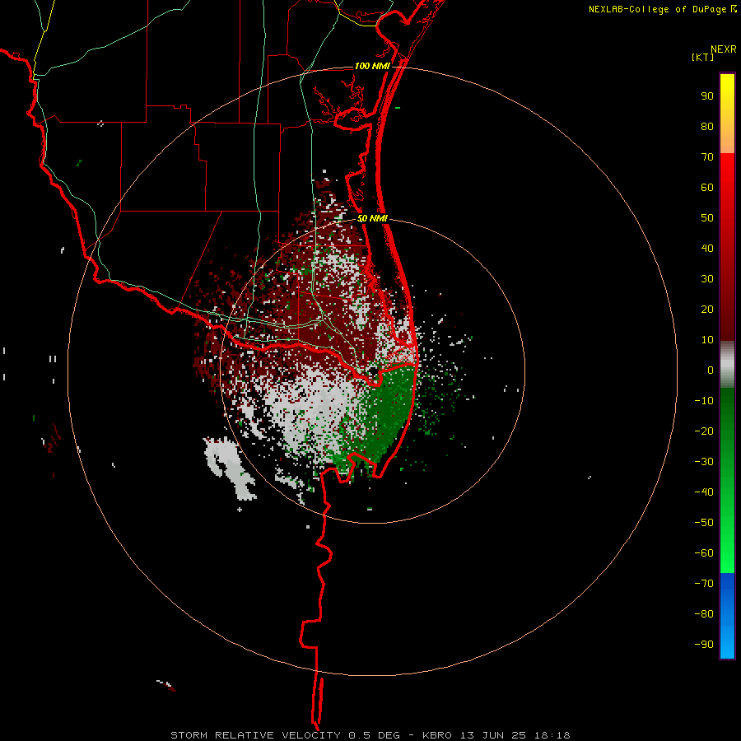The image size is (741, 741).
Task: Click the -20 value on the velocity scale
Action: [x=704, y=431]
